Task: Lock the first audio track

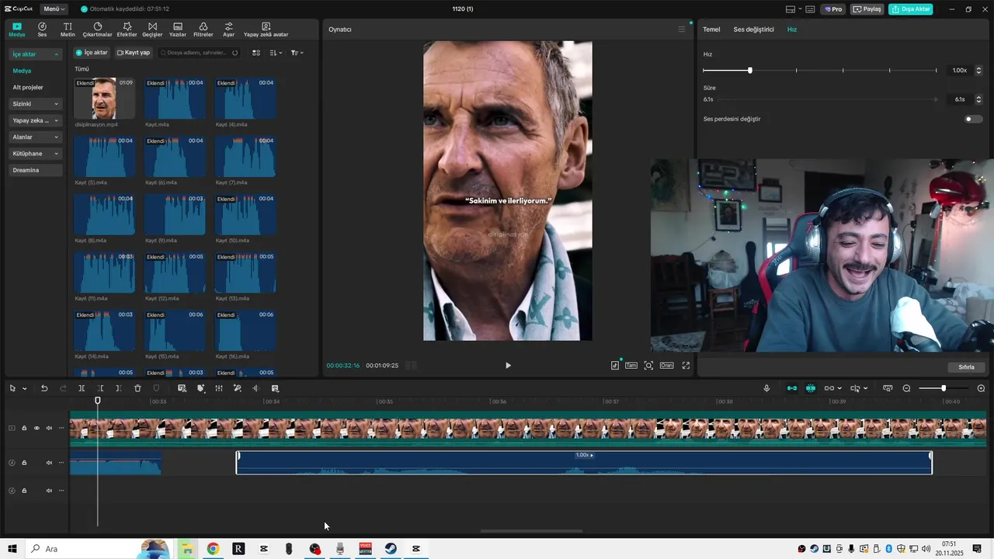Action: [24, 463]
